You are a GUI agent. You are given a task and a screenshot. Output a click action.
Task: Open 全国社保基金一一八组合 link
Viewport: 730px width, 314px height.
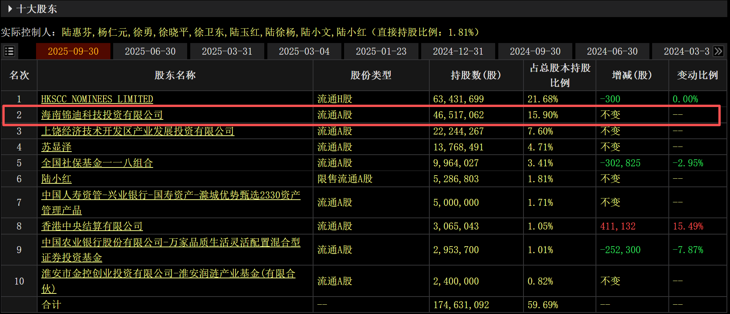pyautogui.click(x=97, y=163)
